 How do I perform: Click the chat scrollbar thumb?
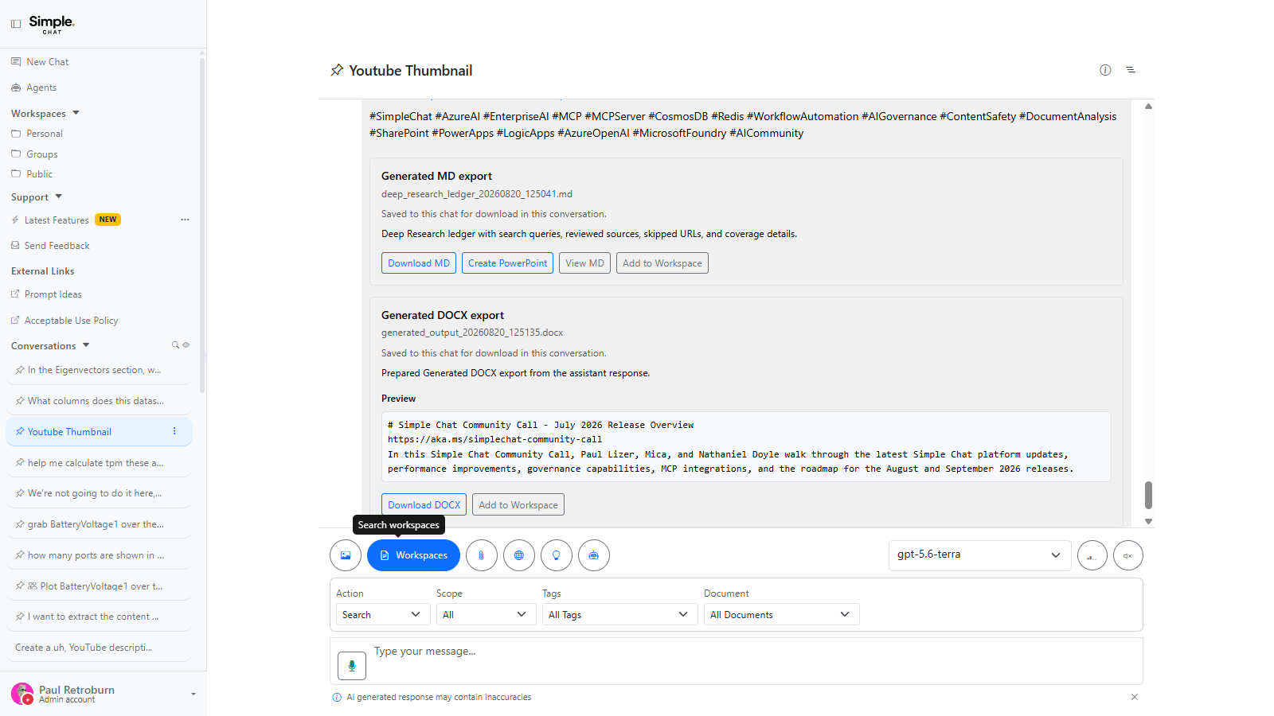click(1148, 495)
